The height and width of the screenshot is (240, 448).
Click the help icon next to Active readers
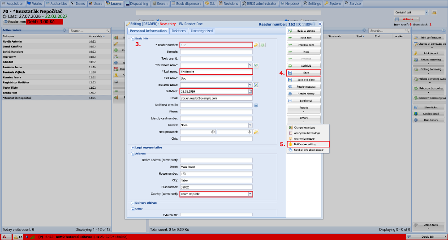pyautogui.click(x=64, y=30)
